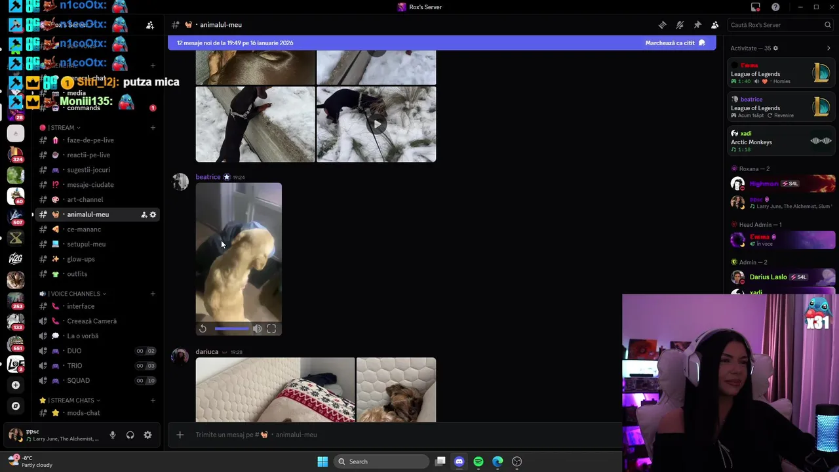839x472 pixels.
Task: Create channel in VOICE CHANNELS plus
Action: (x=153, y=294)
